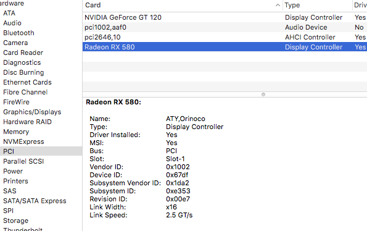The height and width of the screenshot is (231, 367).
Task: Click the Bus value PCI in details
Action: 171,151
